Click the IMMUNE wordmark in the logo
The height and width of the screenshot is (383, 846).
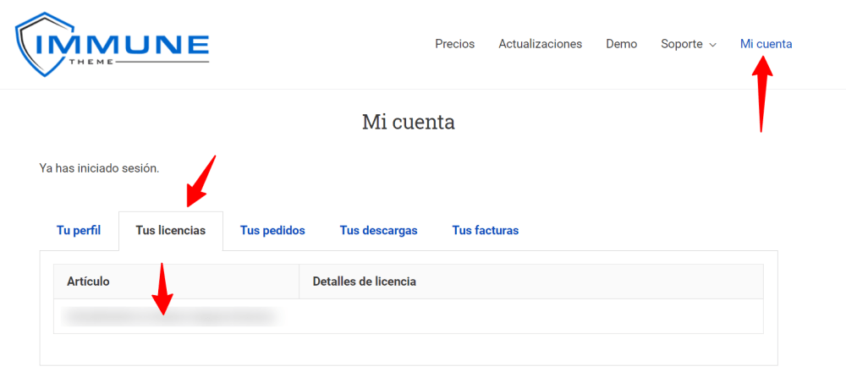tap(127, 44)
